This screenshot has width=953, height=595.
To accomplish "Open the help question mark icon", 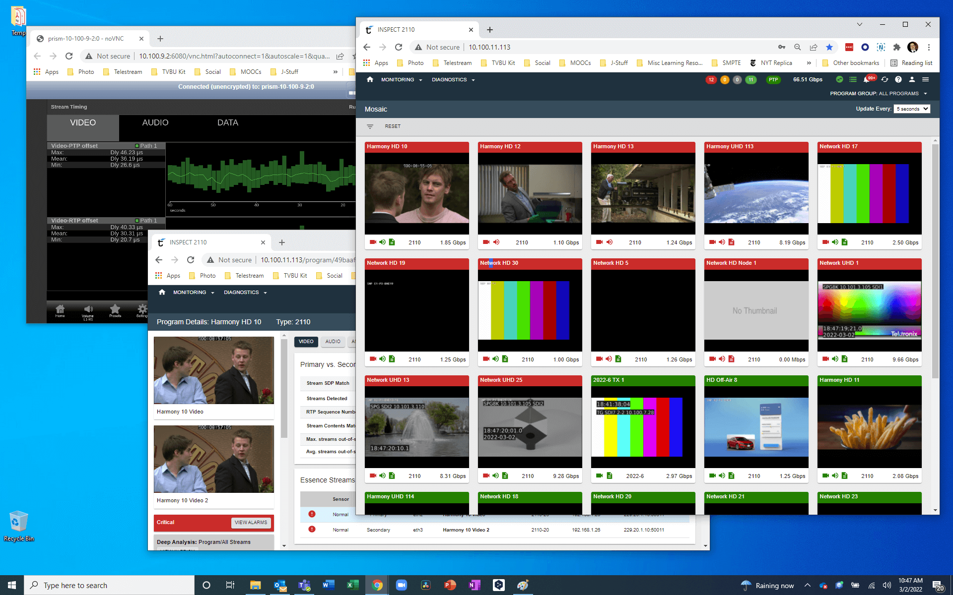I will 898,79.
